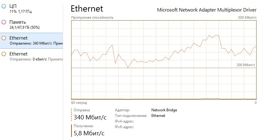Viewport: 260px width, 140px height.
Task: Click the highlighted Ethernet circle icon
Action: coord(4,38)
